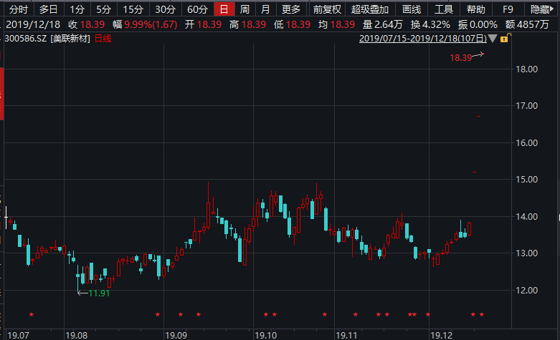
Task: Choose the 15分 chart interval
Action: tap(133, 9)
